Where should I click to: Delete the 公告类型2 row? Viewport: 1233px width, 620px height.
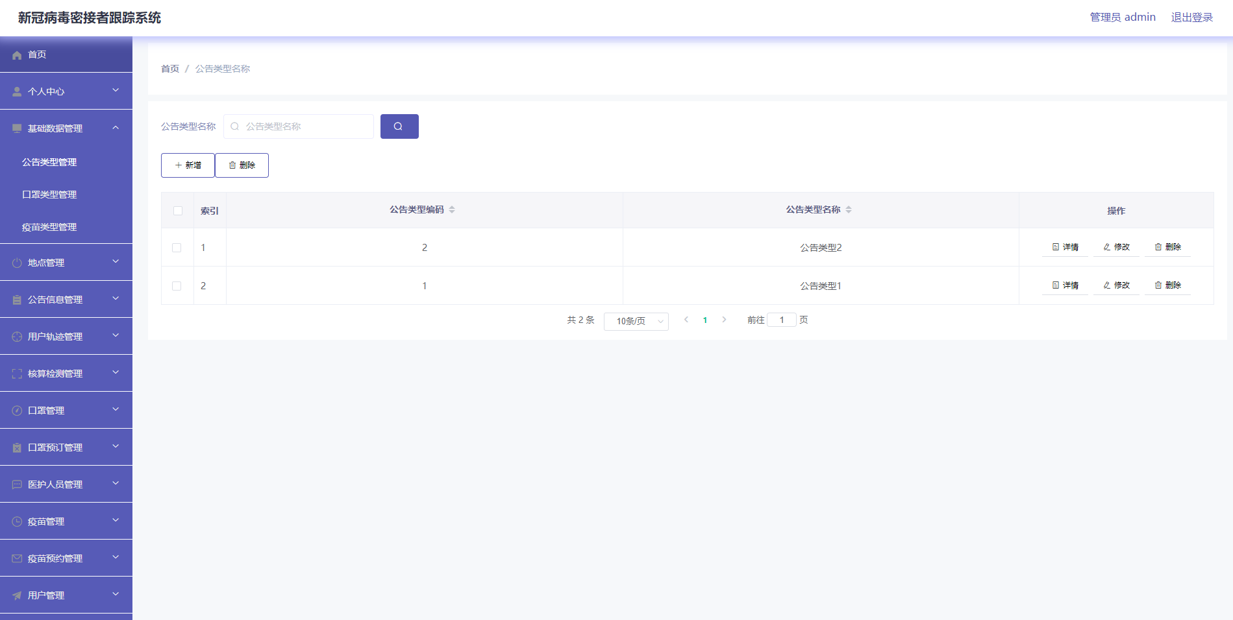[x=1168, y=247]
